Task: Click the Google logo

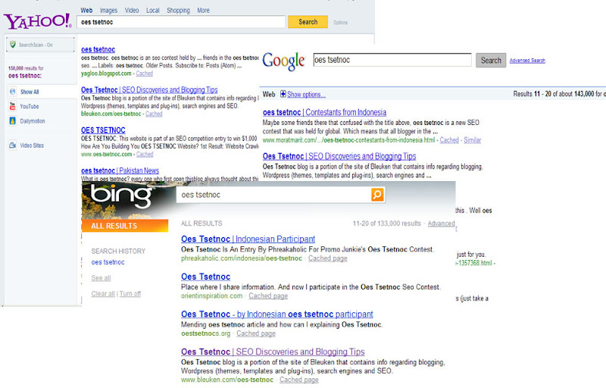Action: 284,61
